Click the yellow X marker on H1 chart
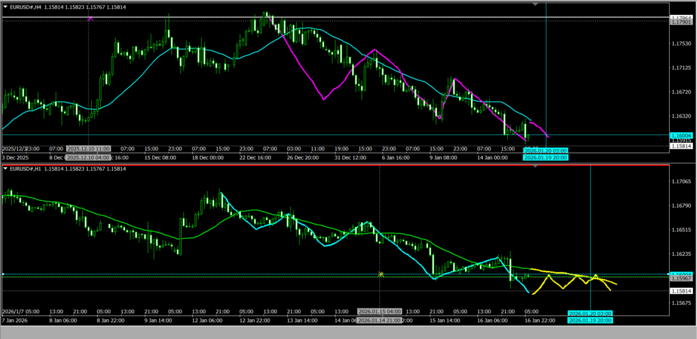The image size is (697, 339). pyautogui.click(x=381, y=274)
